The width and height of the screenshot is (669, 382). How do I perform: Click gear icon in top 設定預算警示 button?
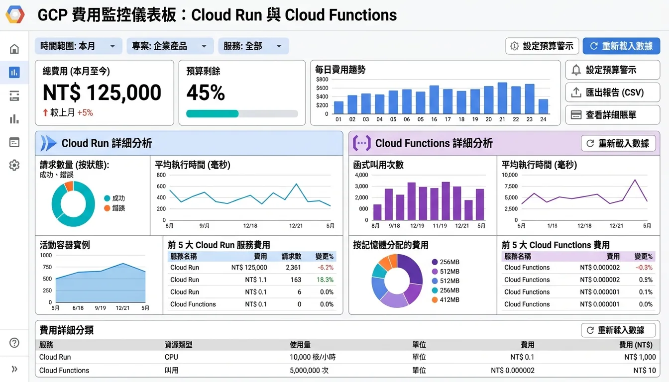point(515,46)
